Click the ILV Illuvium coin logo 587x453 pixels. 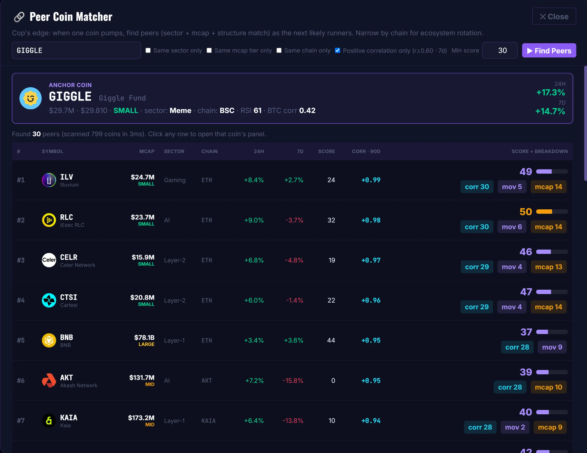click(x=49, y=180)
